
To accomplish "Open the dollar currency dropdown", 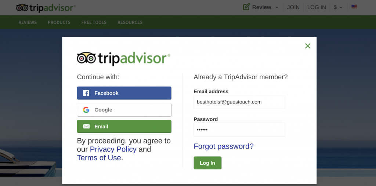I will click(x=338, y=7).
